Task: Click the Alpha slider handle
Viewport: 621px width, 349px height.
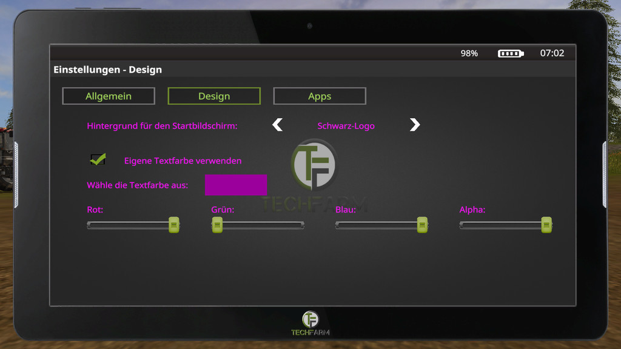Action: click(x=546, y=225)
